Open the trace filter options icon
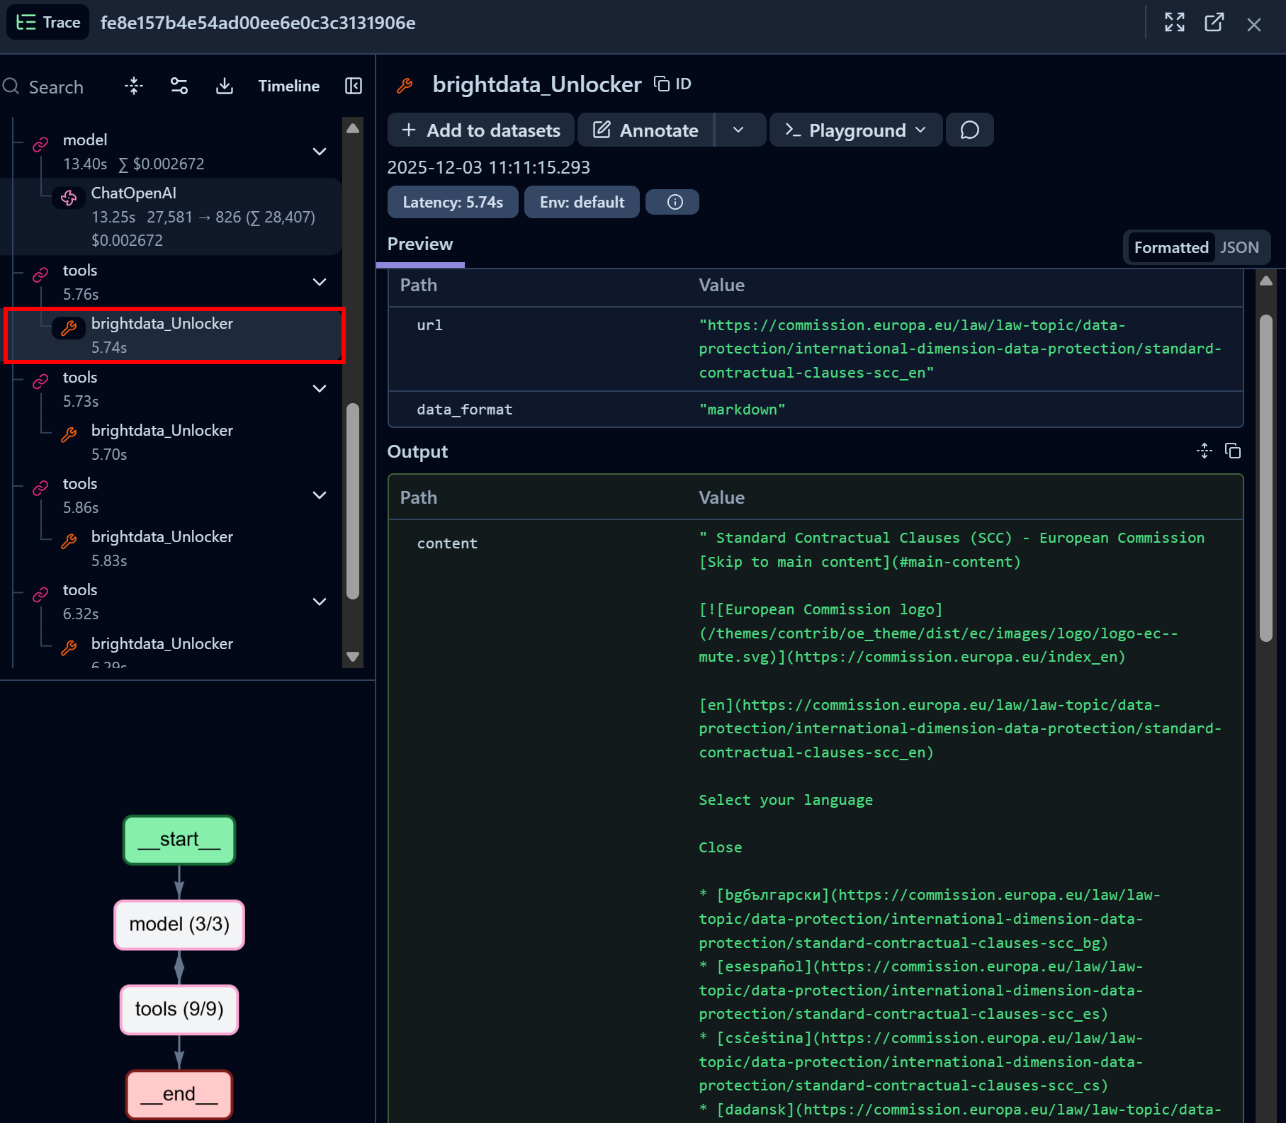Screen dimensions: 1286x1123 coord(179,86)
